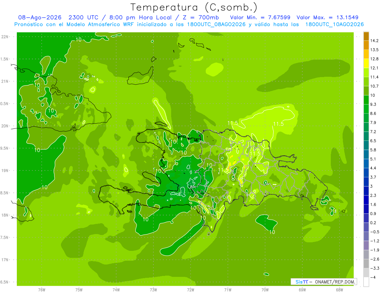Click the legend value "7.2"
The width and height of the screenshot is (381, 294).
373,132
